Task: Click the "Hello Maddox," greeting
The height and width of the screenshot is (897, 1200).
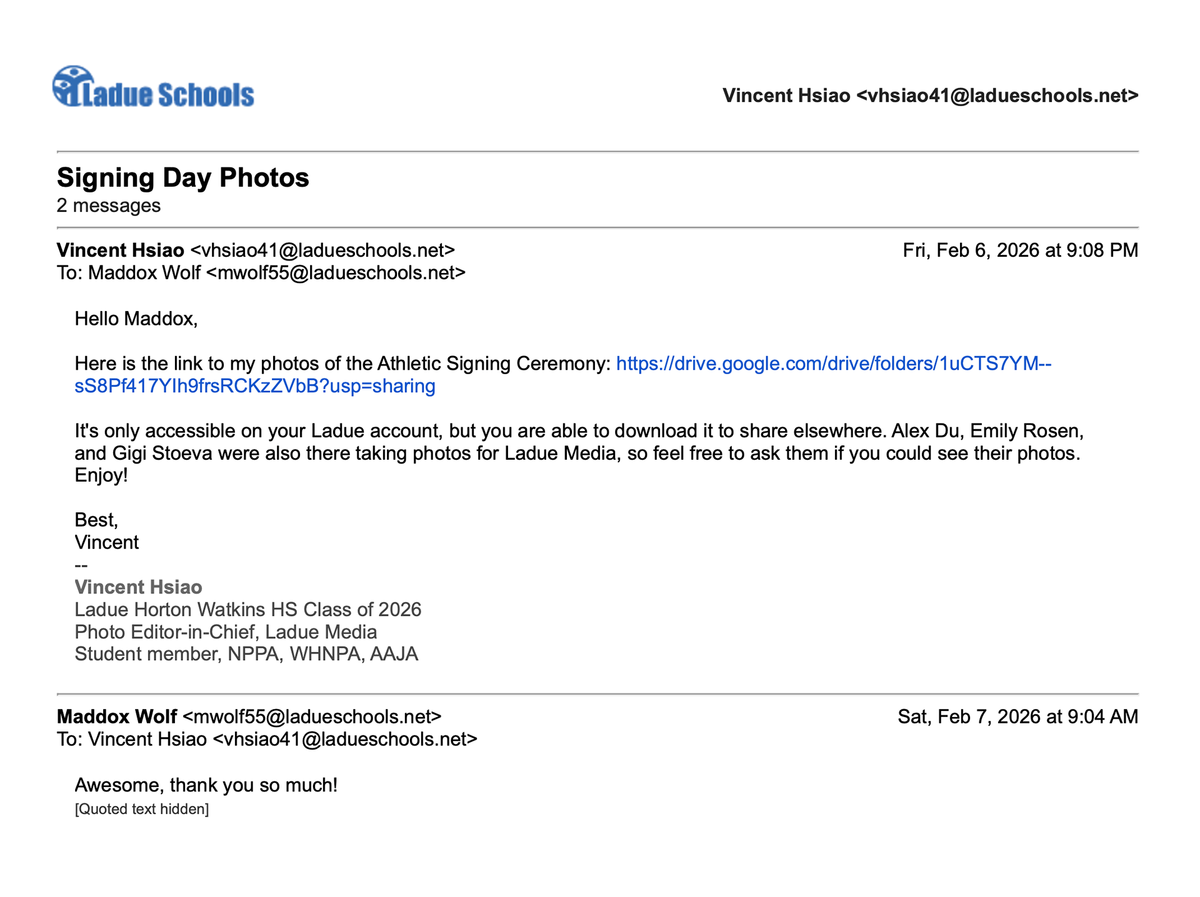Action: (x=136, y=319)
